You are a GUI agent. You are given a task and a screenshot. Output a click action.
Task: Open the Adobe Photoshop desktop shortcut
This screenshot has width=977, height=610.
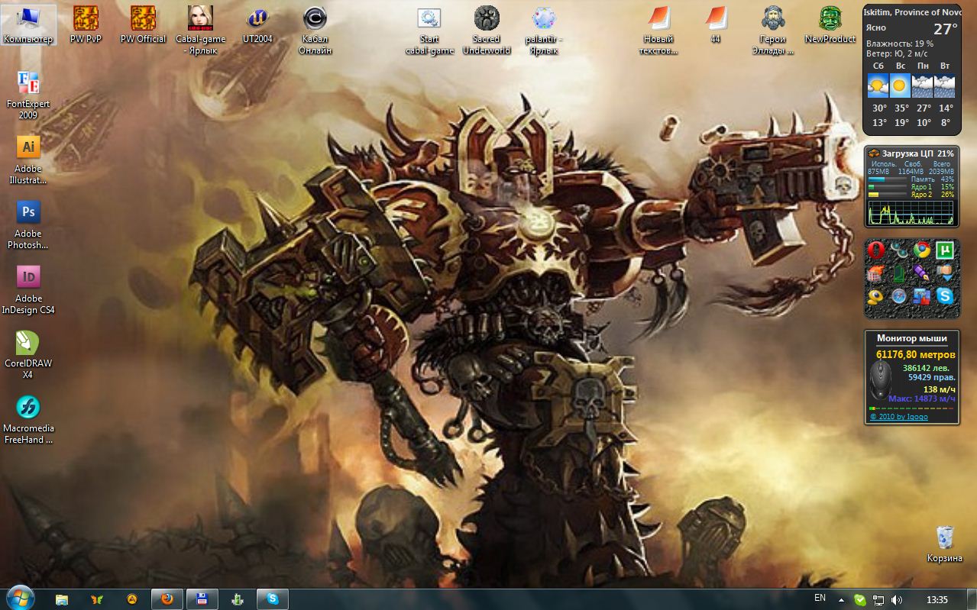click(x=28, y=213)
